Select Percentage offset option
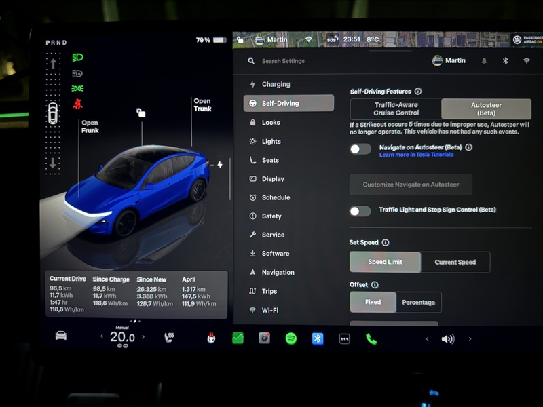This screenshot has width=543, height=407. click(x=418, y=302)
